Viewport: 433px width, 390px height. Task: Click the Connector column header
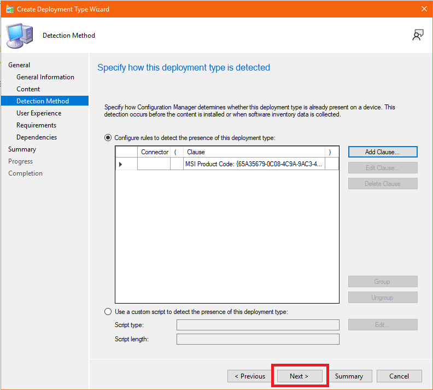click(154, 152)
